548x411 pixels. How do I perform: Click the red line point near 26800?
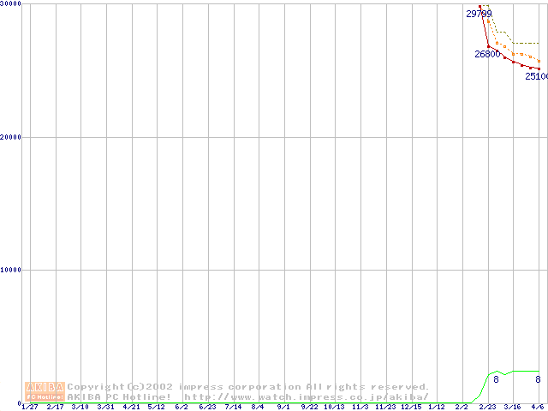click(x=488, y=46)
